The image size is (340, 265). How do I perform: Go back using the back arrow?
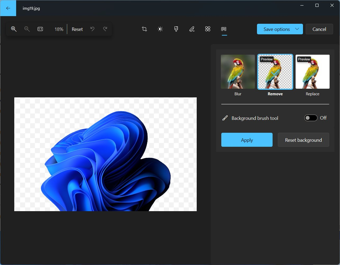point(8,8)
